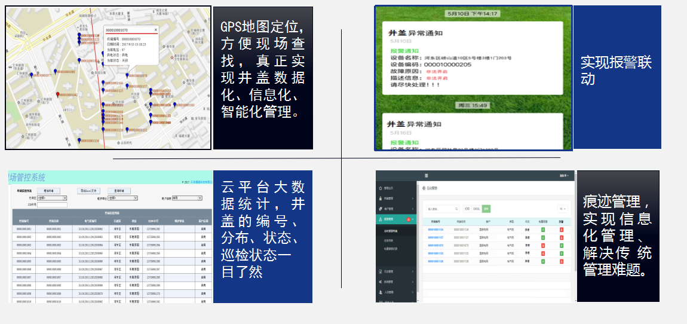Screen dimensions: 687x324
Task: Open the sidebar menu item with document icon
Action: [x=396, y=271]
